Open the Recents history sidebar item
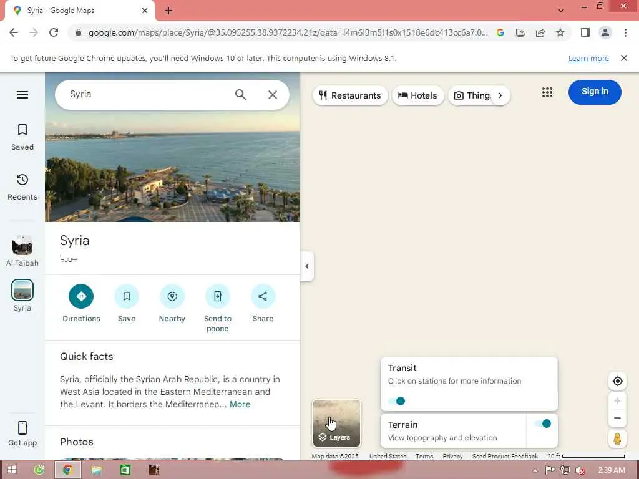The image size is (639, 479). [x=22, y=187]
